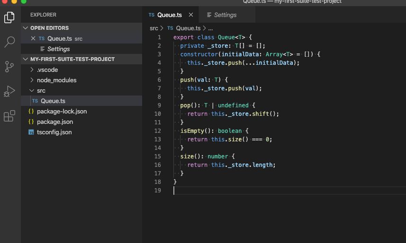
Task: Open Run and Debug view
Action: tap(9, 91)
